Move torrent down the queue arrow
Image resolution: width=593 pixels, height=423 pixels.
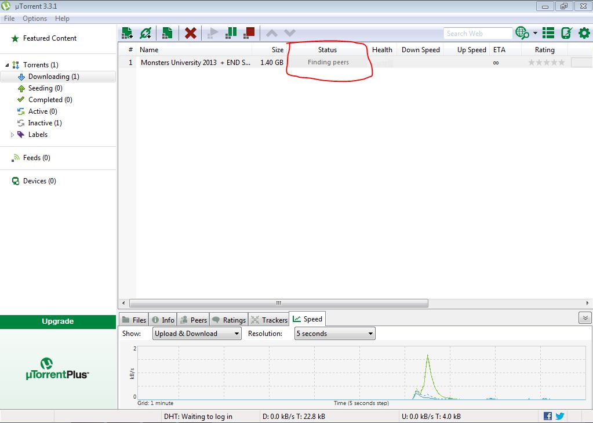point(290,33)
